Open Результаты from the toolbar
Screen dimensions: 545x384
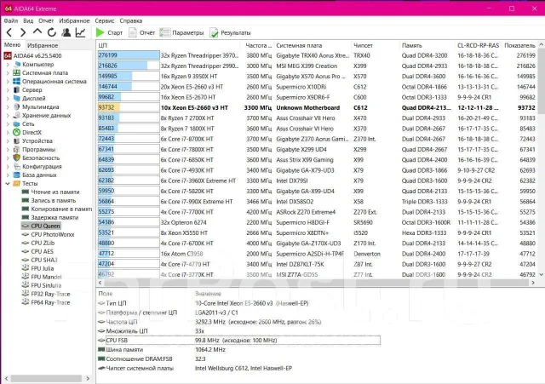(x=230, y=32)
